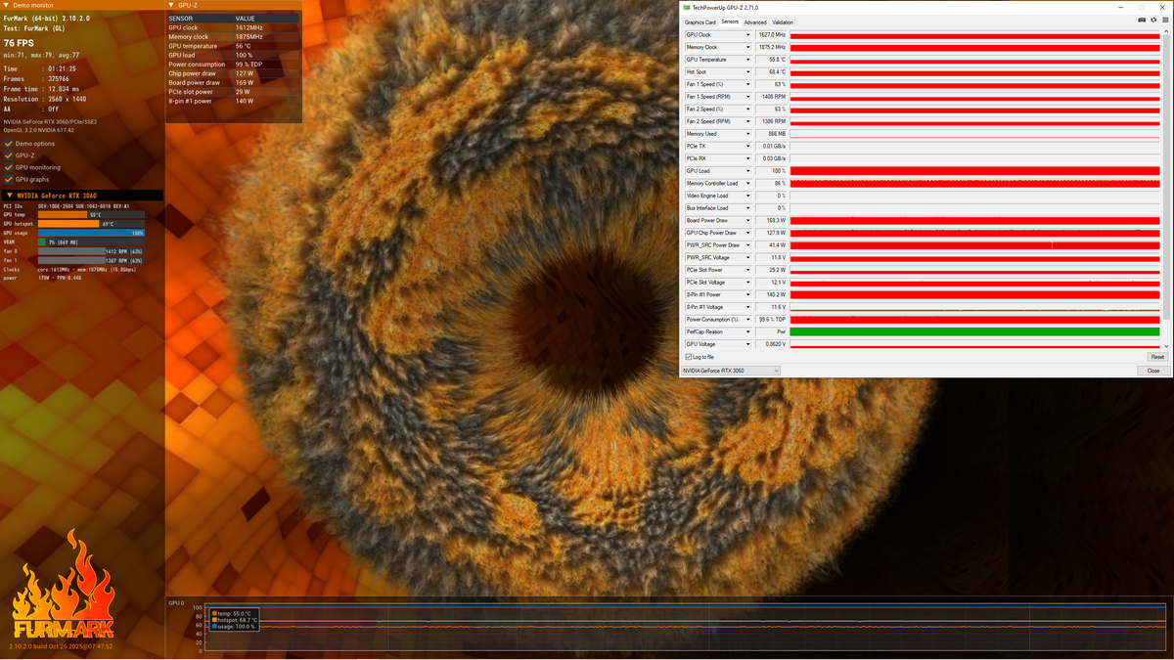This screenshot has height=660, width=1174.
Task: Click the GPU-Z app icon in title bar
Action: (687, 7)
